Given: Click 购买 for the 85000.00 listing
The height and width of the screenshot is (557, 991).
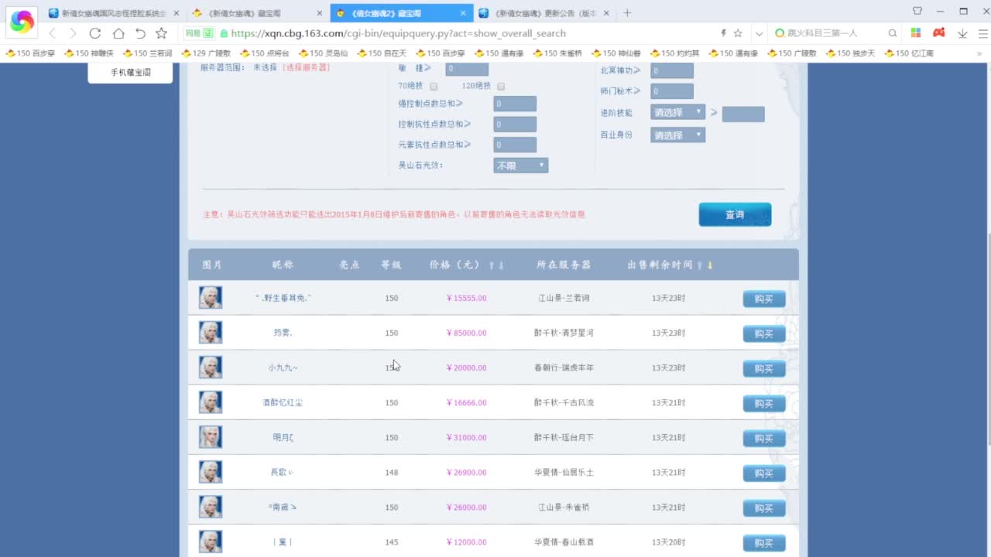Looking at the screenshot, I should tap(763, 333).
